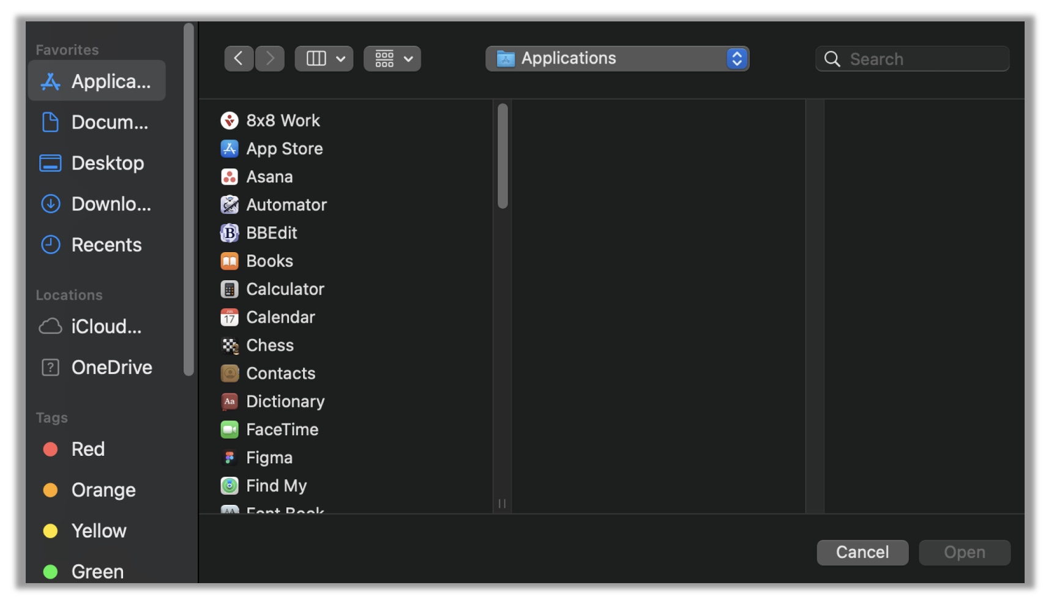Click the Documents sidebar icon

click(x=50, y=122)
